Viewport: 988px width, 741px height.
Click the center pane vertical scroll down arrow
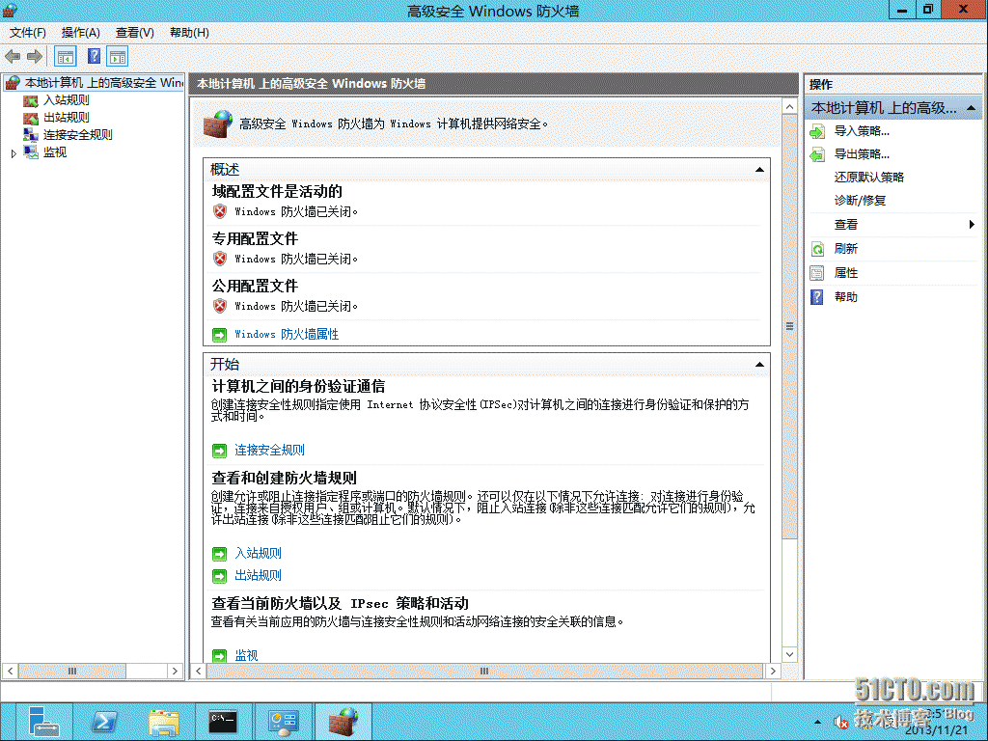tap(789, 654)
